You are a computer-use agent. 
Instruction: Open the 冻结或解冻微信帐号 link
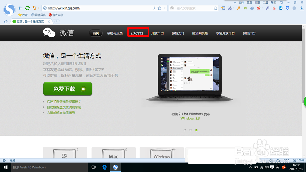coord(61,113)
